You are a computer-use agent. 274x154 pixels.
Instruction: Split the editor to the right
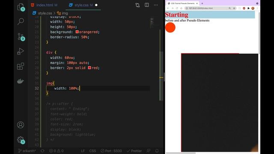[x=147, y=5]
